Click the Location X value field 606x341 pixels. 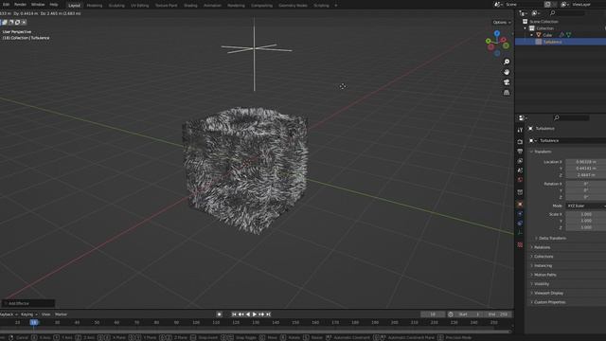[x=585, y=162]
